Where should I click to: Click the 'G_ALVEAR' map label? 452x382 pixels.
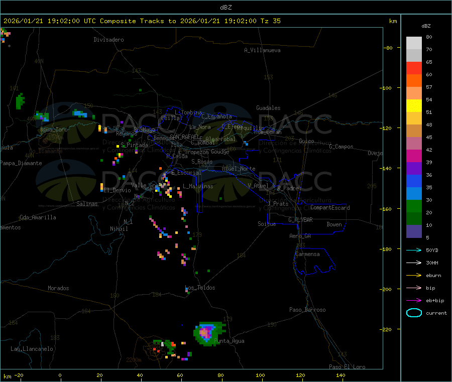[300, 220]
